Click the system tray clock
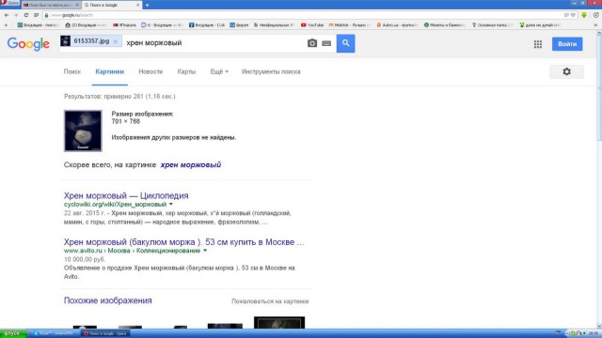 pyautogui.click(x=594, y=334)
